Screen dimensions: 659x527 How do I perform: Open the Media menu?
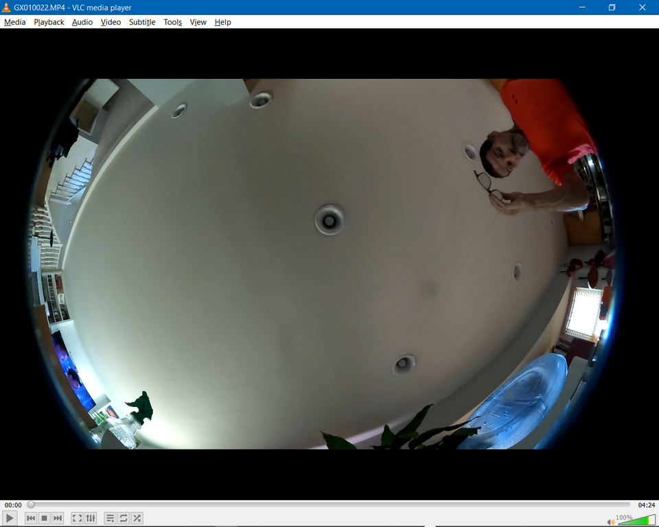(14, 22)
